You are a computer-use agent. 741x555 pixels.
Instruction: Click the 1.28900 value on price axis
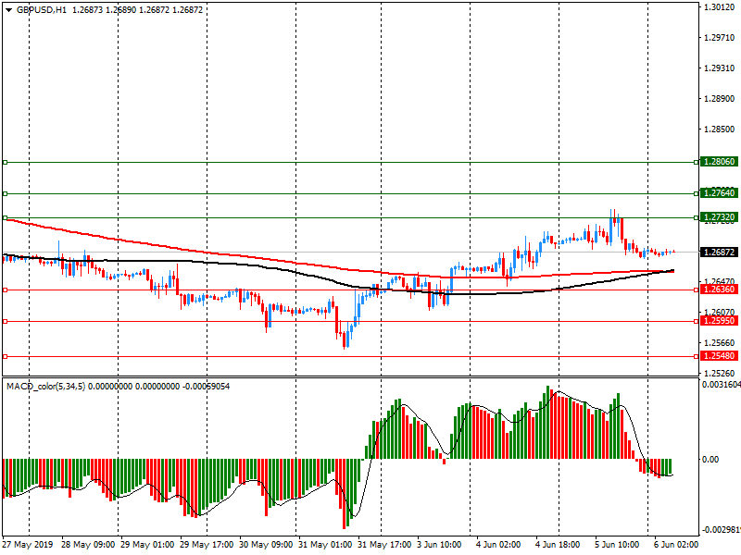720,99
